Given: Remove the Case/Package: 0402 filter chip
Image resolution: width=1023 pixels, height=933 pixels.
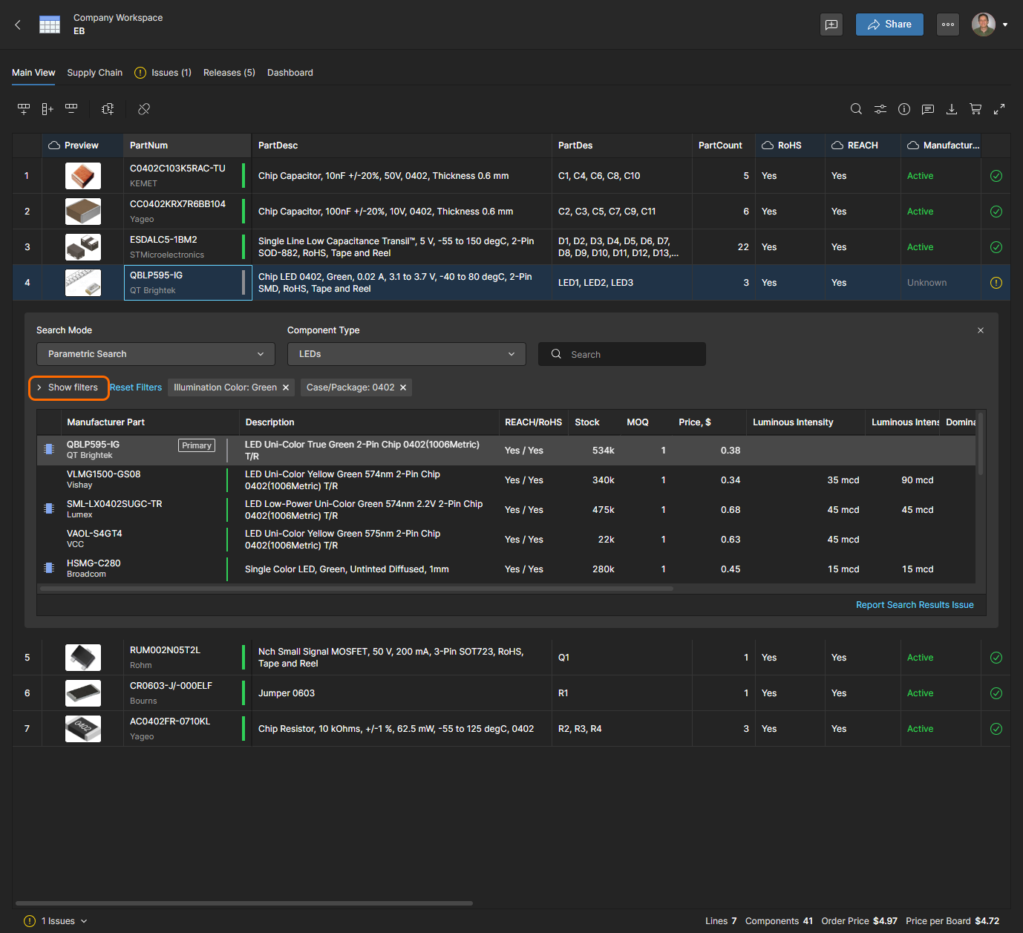Looking at the screenshot, I should pos(403,387).
